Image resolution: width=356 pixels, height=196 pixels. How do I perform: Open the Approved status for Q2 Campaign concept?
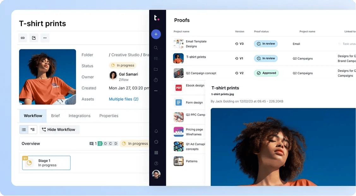(x=266, y=73)
